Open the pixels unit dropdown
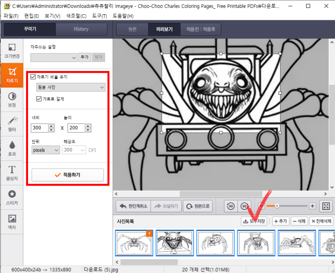335x273 pixels. tap(46, 150)
